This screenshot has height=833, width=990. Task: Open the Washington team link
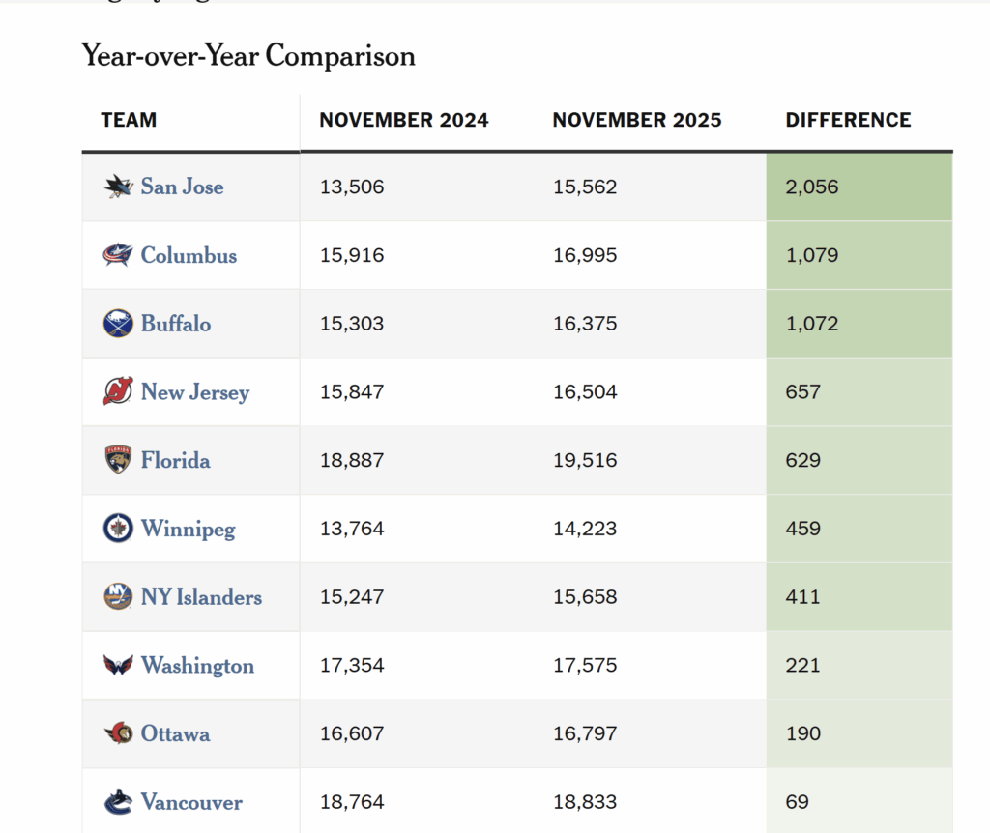(x=197, y=665)
